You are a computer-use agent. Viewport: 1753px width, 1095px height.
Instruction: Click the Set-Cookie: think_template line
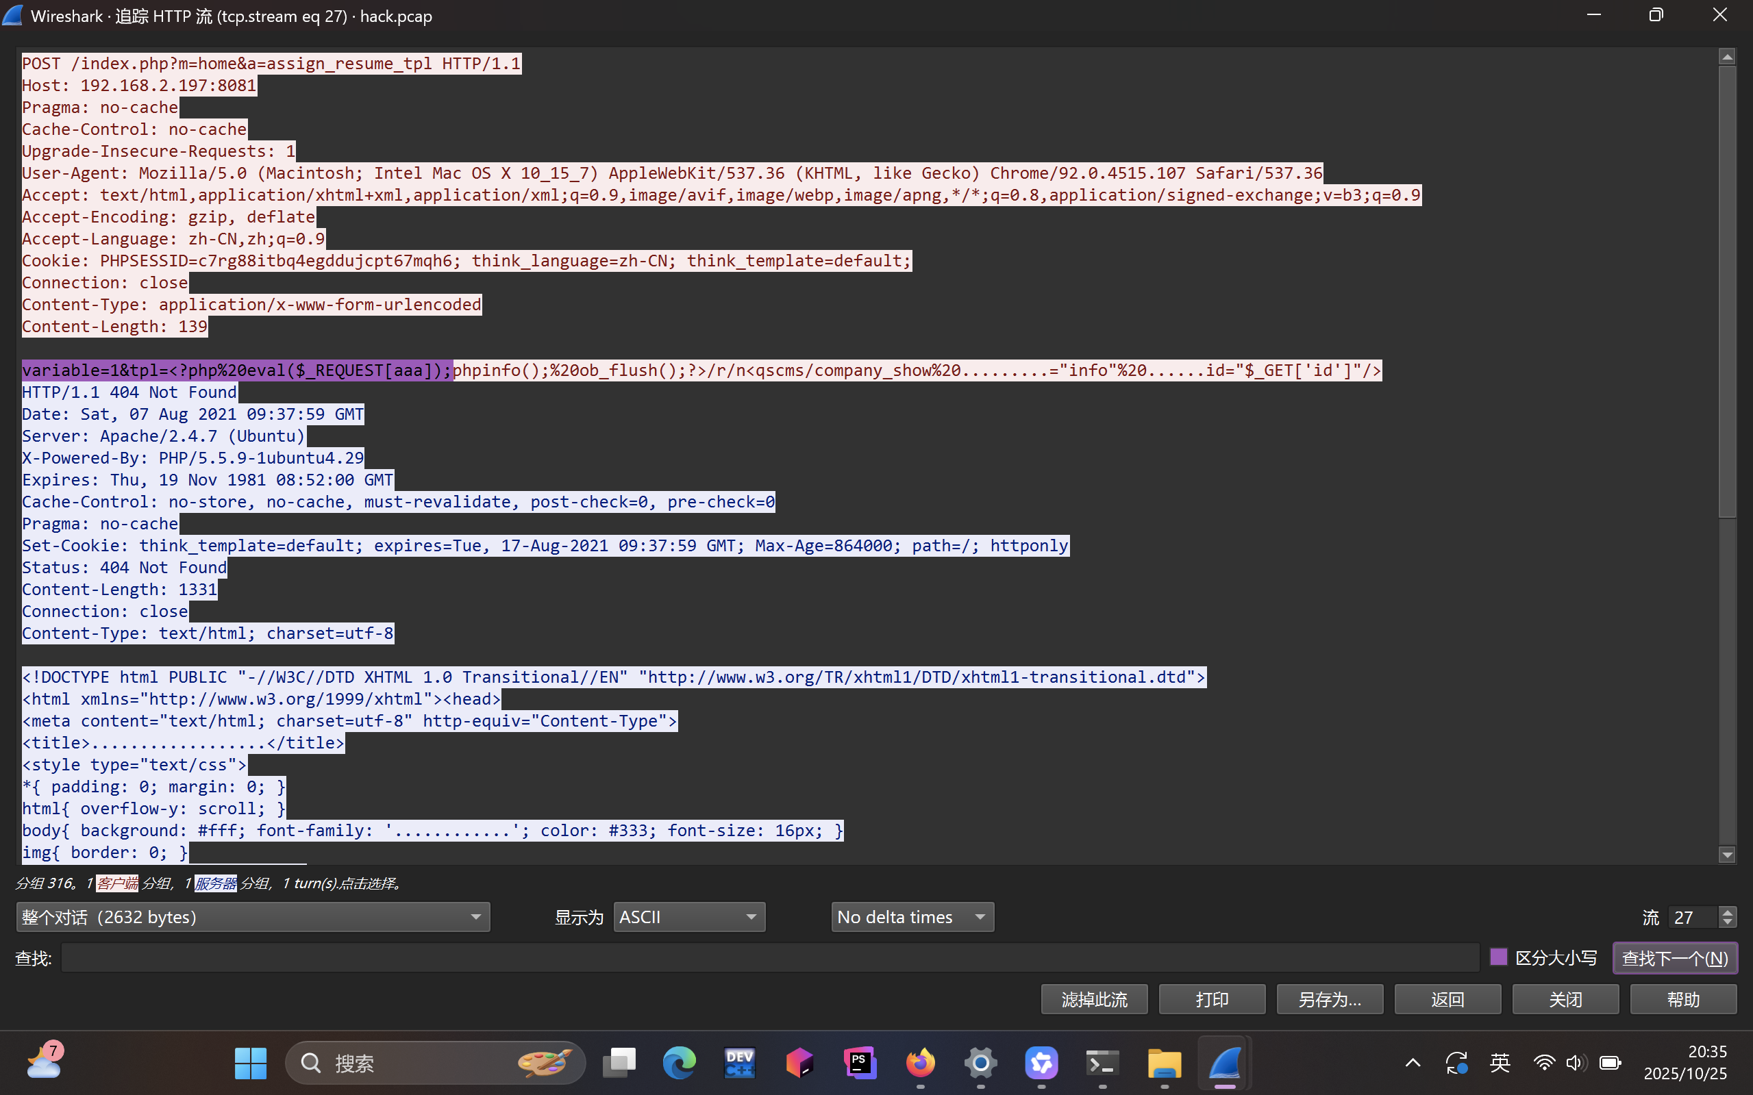click(545, 545)
